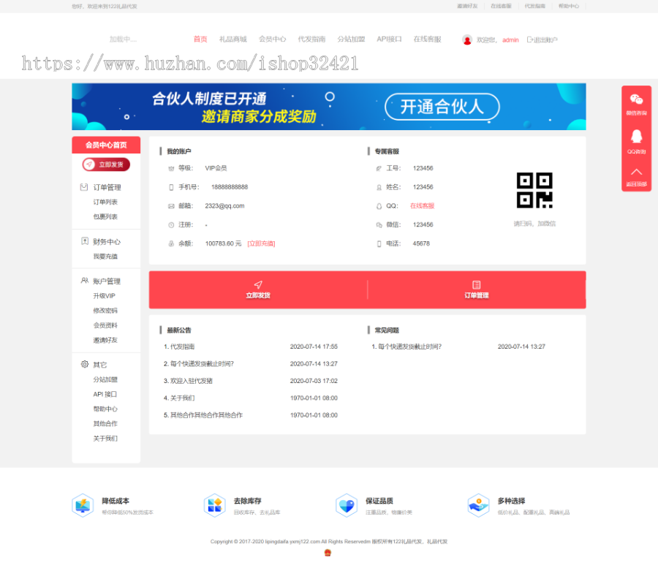Open announcement 3. 欢迎入驻代发猪
This screenshot has width=658, height=579.
pos(188,381)
